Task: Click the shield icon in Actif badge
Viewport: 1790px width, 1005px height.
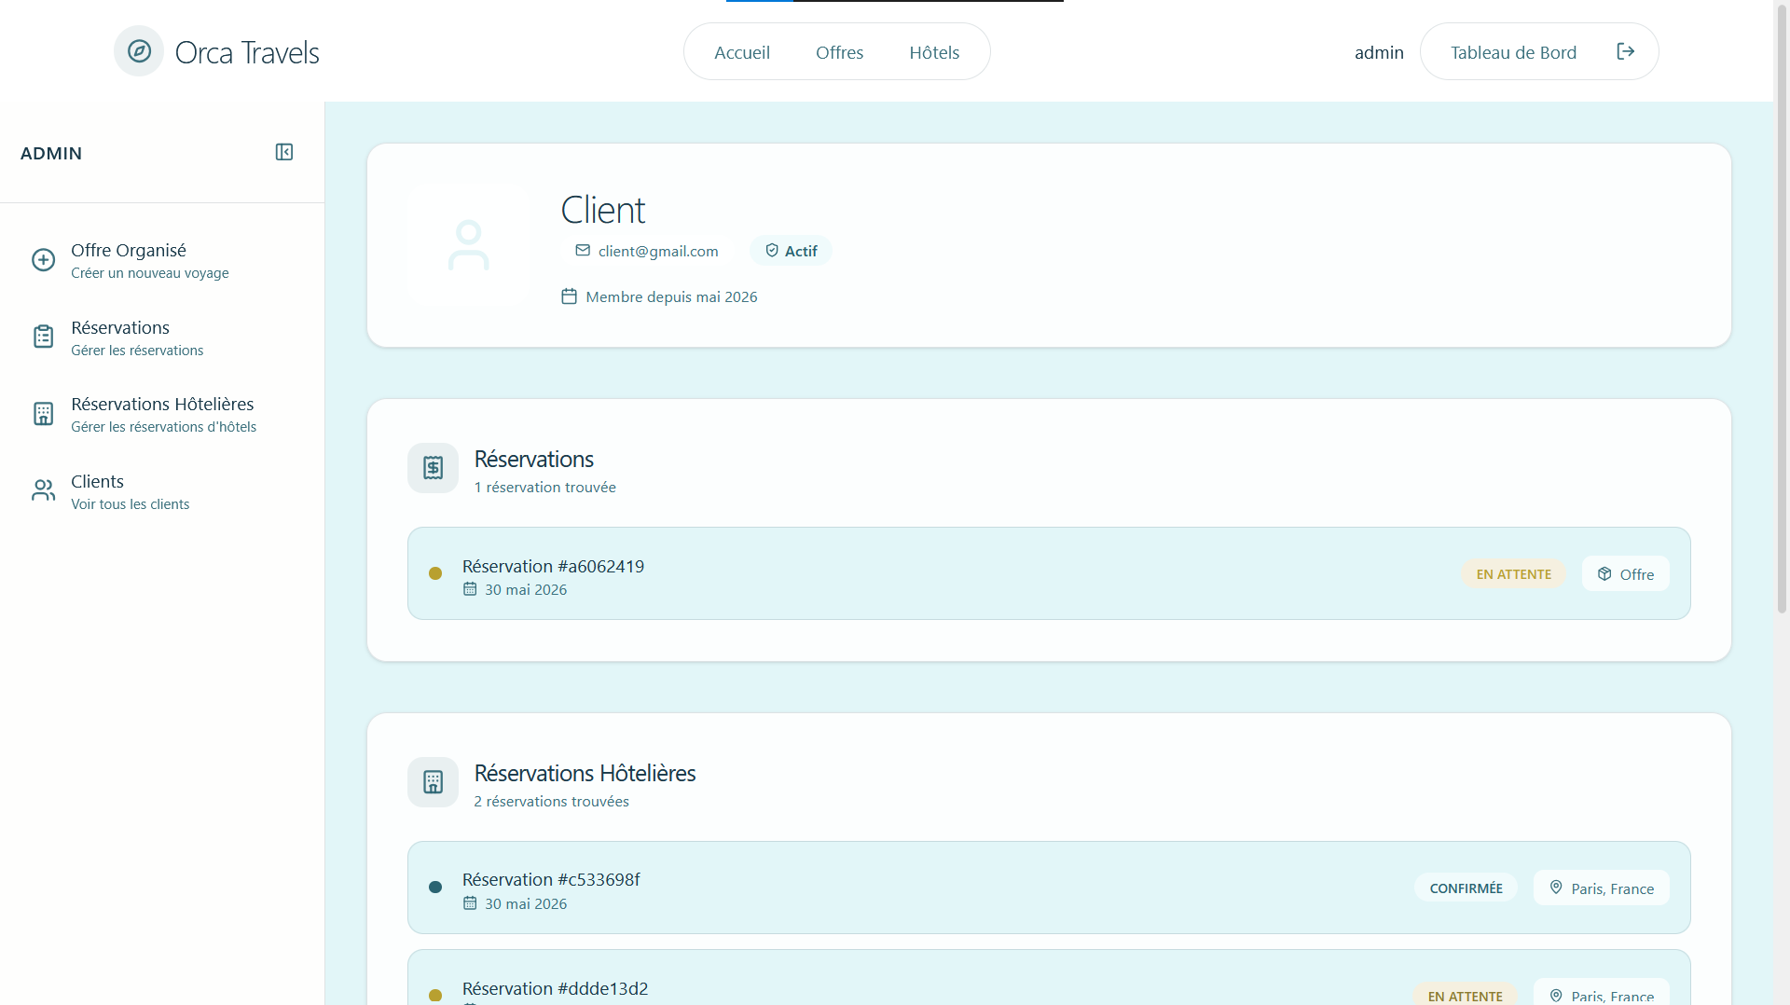Action: coord(772,250)
